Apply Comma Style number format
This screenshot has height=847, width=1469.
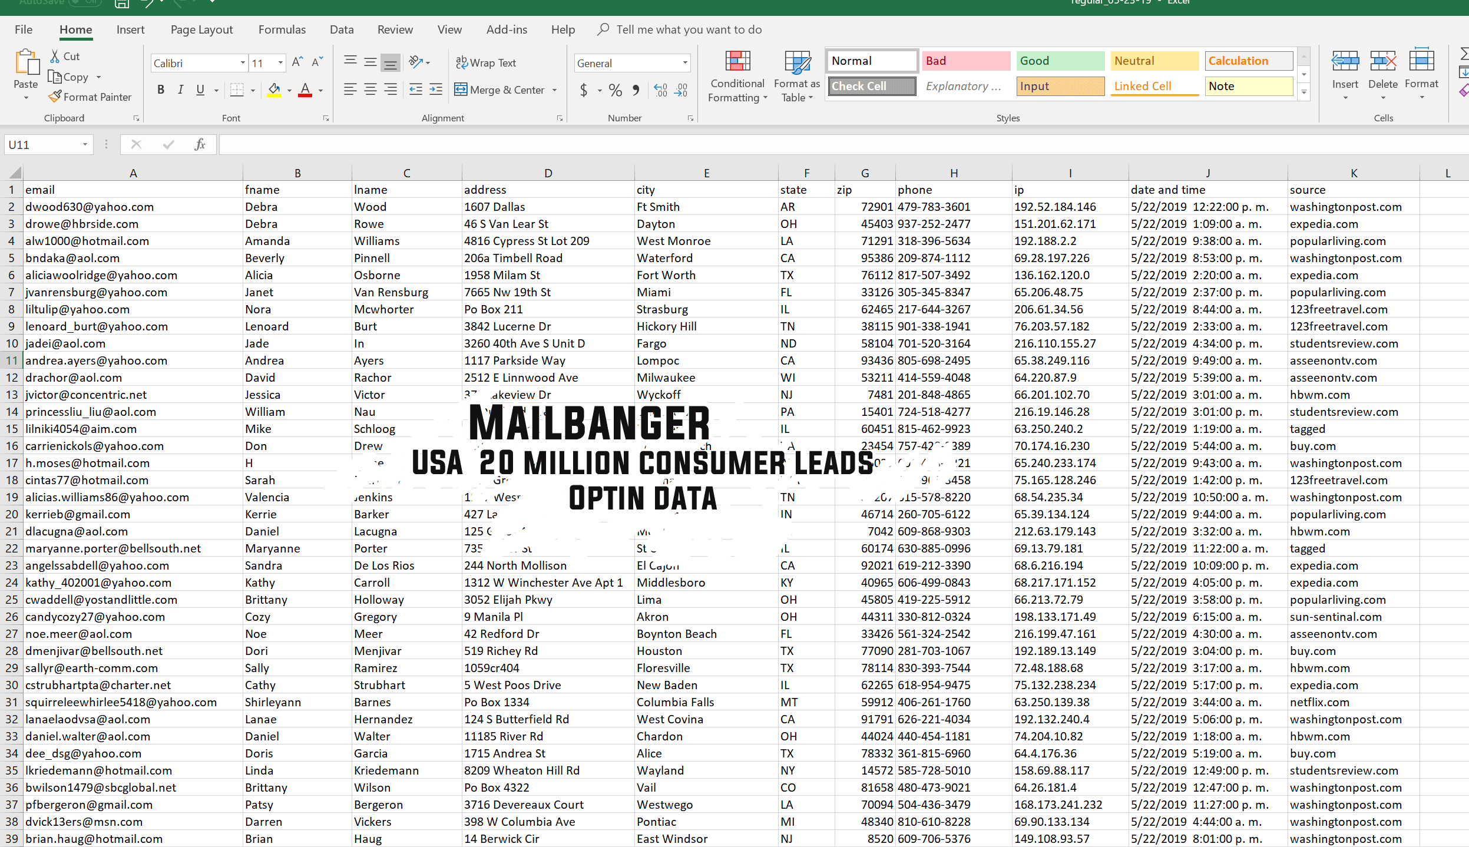click(x=636, y=90)
